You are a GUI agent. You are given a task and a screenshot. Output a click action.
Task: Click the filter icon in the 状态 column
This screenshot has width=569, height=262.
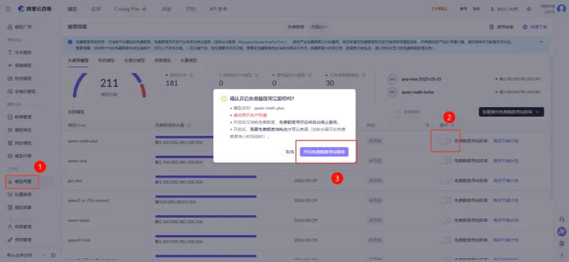coord(427,125)
